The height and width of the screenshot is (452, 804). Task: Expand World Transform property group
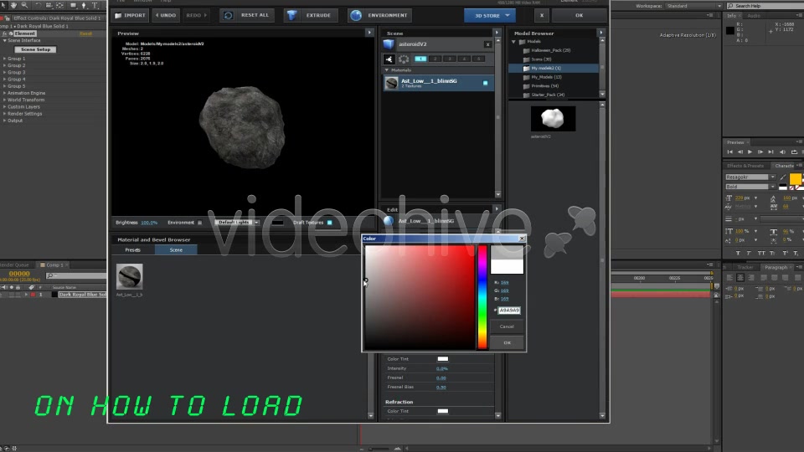[5, 100]
